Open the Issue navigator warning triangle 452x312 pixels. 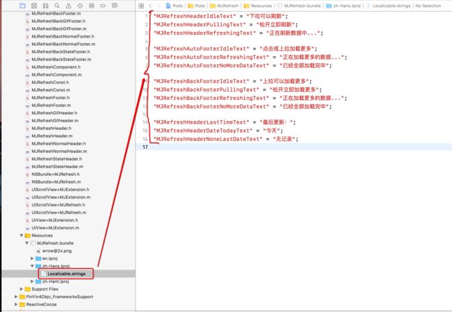tap(69, 6)
